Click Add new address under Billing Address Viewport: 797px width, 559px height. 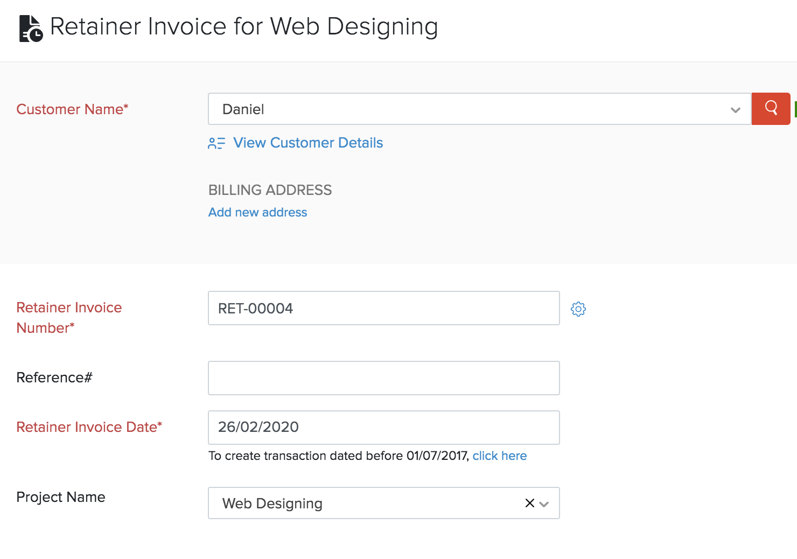tap(257, 212)
